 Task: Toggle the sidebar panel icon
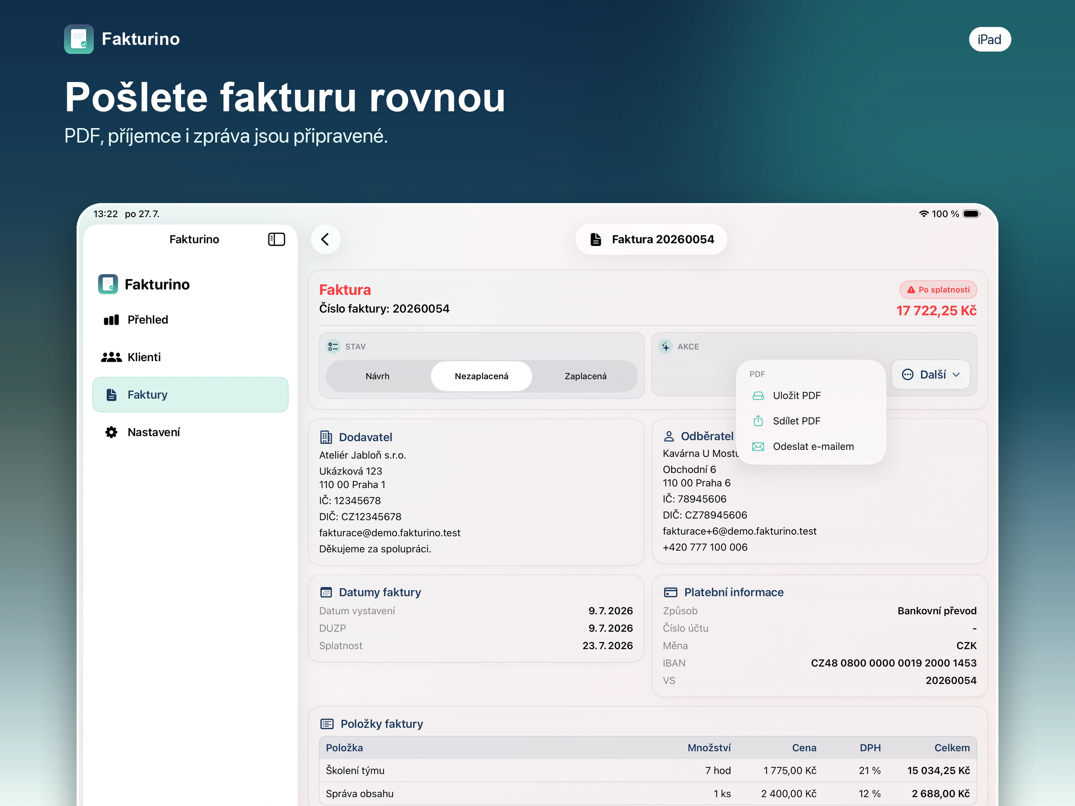point(277,239)
